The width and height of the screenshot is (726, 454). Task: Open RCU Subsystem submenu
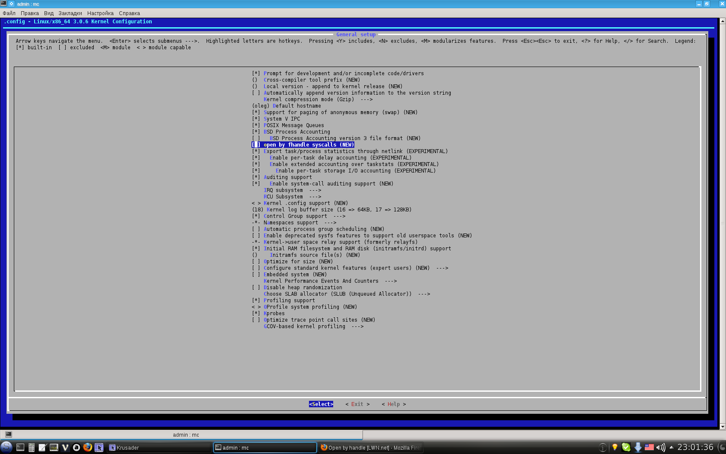(x=293, y=197)
